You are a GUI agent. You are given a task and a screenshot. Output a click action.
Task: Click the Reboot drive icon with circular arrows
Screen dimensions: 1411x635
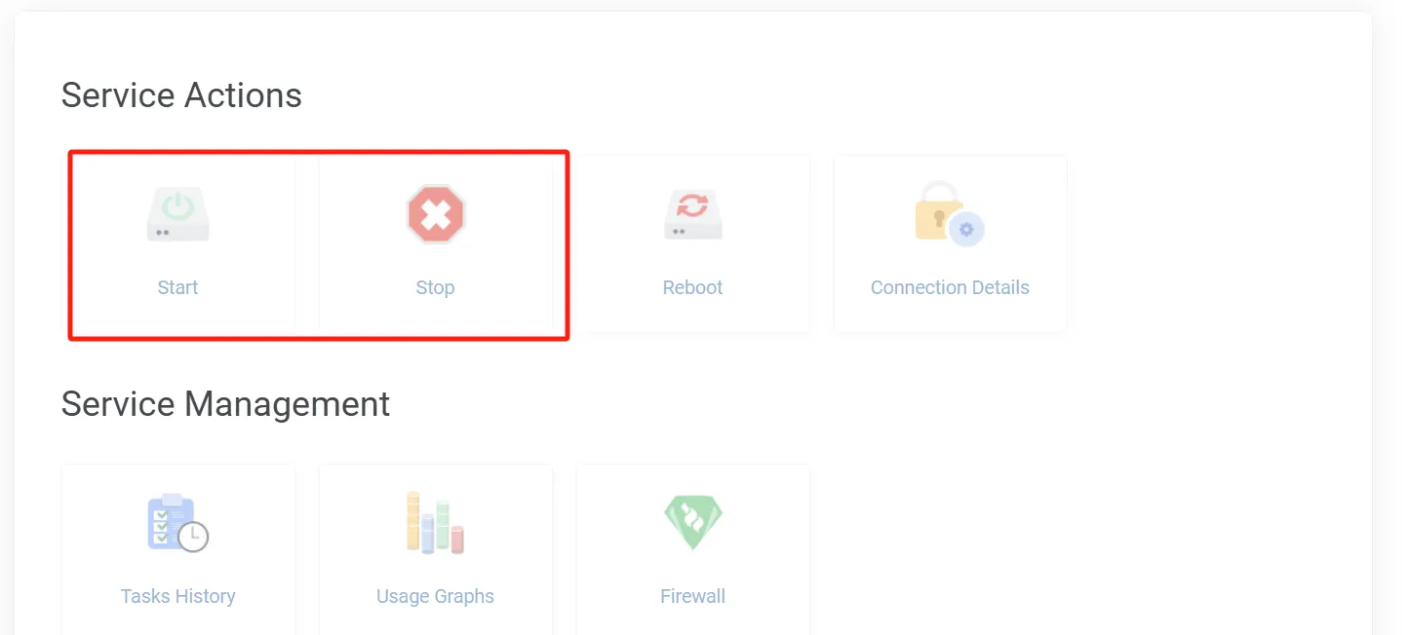click(693, 214)
